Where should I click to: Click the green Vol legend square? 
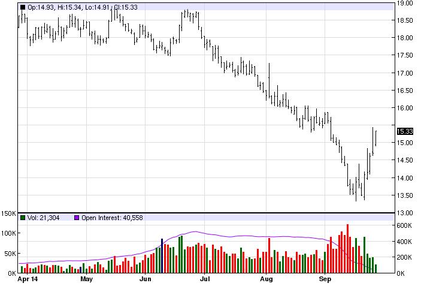pyautogui.click(x=23, y=218)
